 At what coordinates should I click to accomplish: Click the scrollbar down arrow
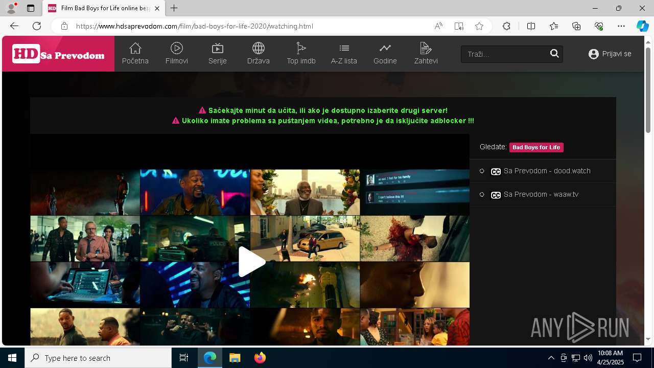[648, 339]
